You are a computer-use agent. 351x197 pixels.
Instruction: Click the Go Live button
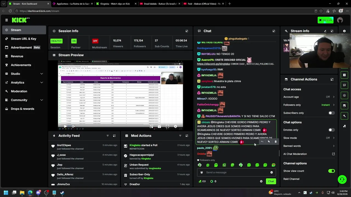[325, 20]
